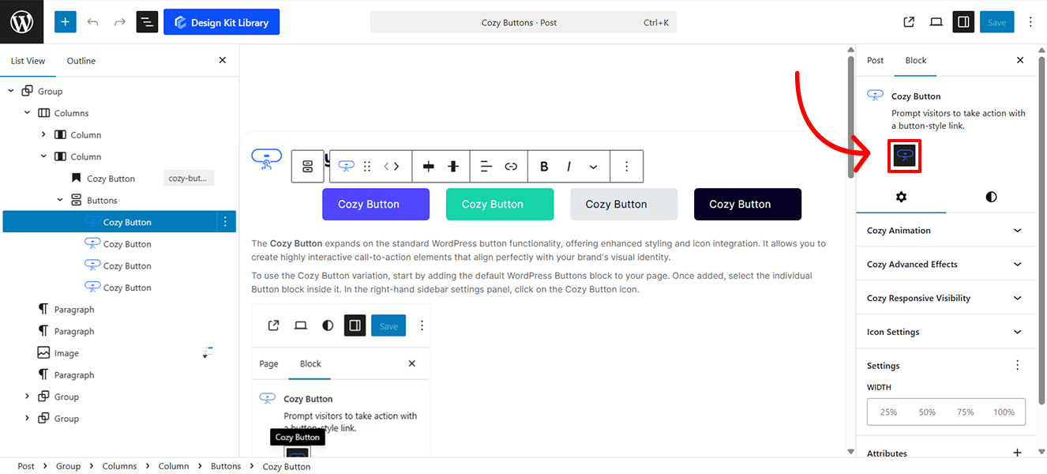Click the Columns breadcrumb in footer
Viewport: 1047px width, 474px height.
(119, 466)
